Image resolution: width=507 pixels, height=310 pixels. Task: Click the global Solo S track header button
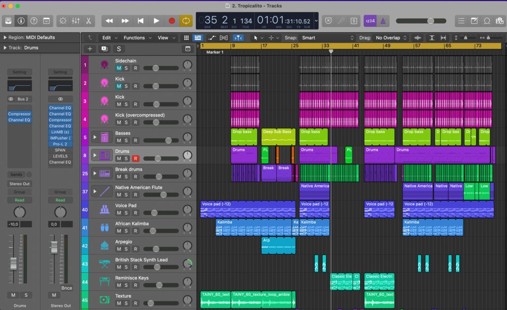coord(119,49)
